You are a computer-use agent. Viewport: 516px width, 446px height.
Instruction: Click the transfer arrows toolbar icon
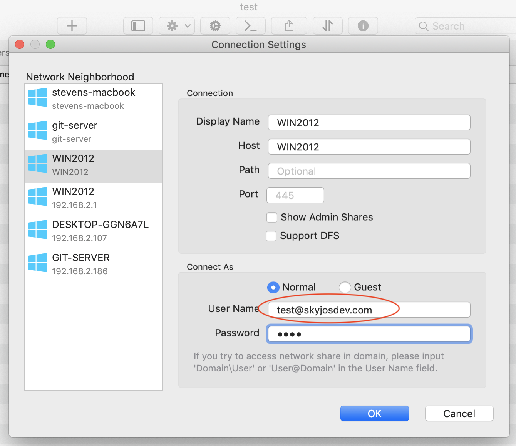pos(328,26)
